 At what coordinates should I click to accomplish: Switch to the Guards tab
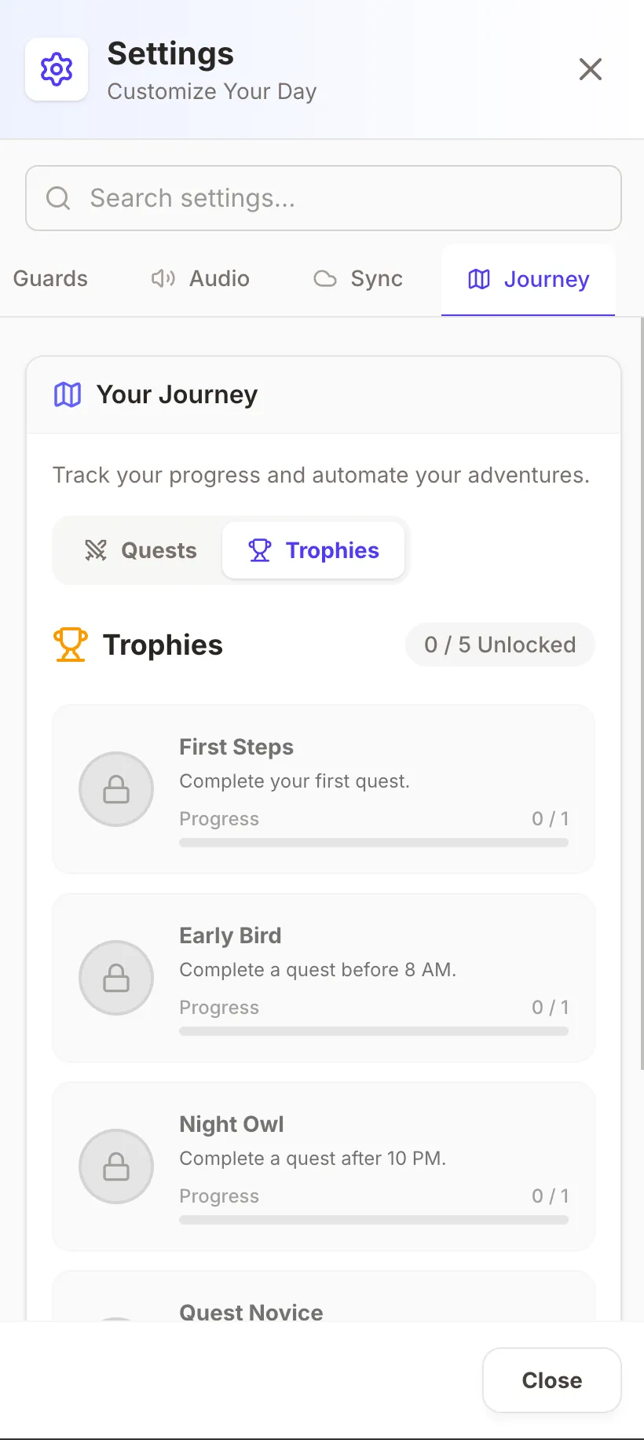click(50, 279)
